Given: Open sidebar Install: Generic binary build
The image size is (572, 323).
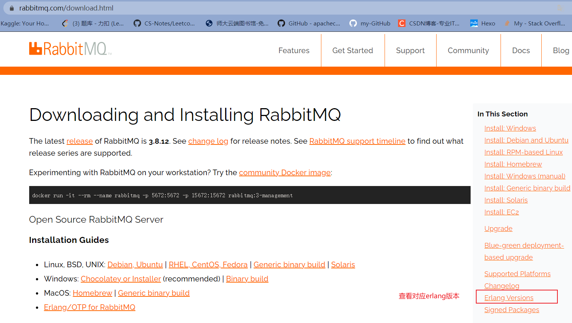Looking at the screenshot, I should pyautogui.click(x=527, y=188).
